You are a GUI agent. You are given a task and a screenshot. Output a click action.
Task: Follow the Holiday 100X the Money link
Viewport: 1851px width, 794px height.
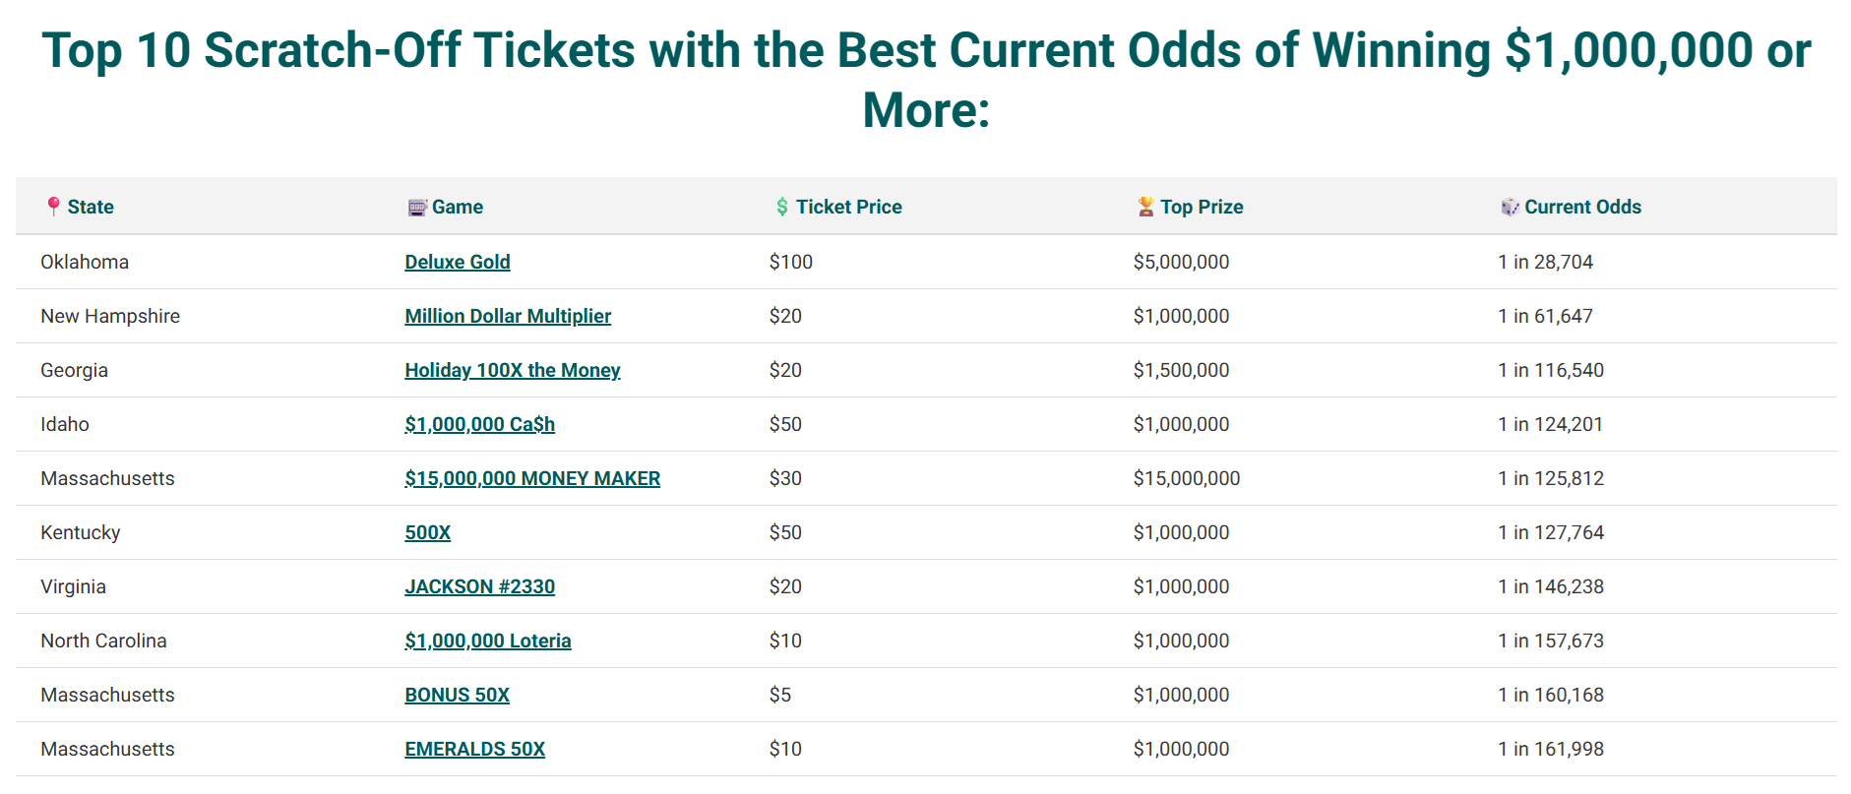pos(513,370)
